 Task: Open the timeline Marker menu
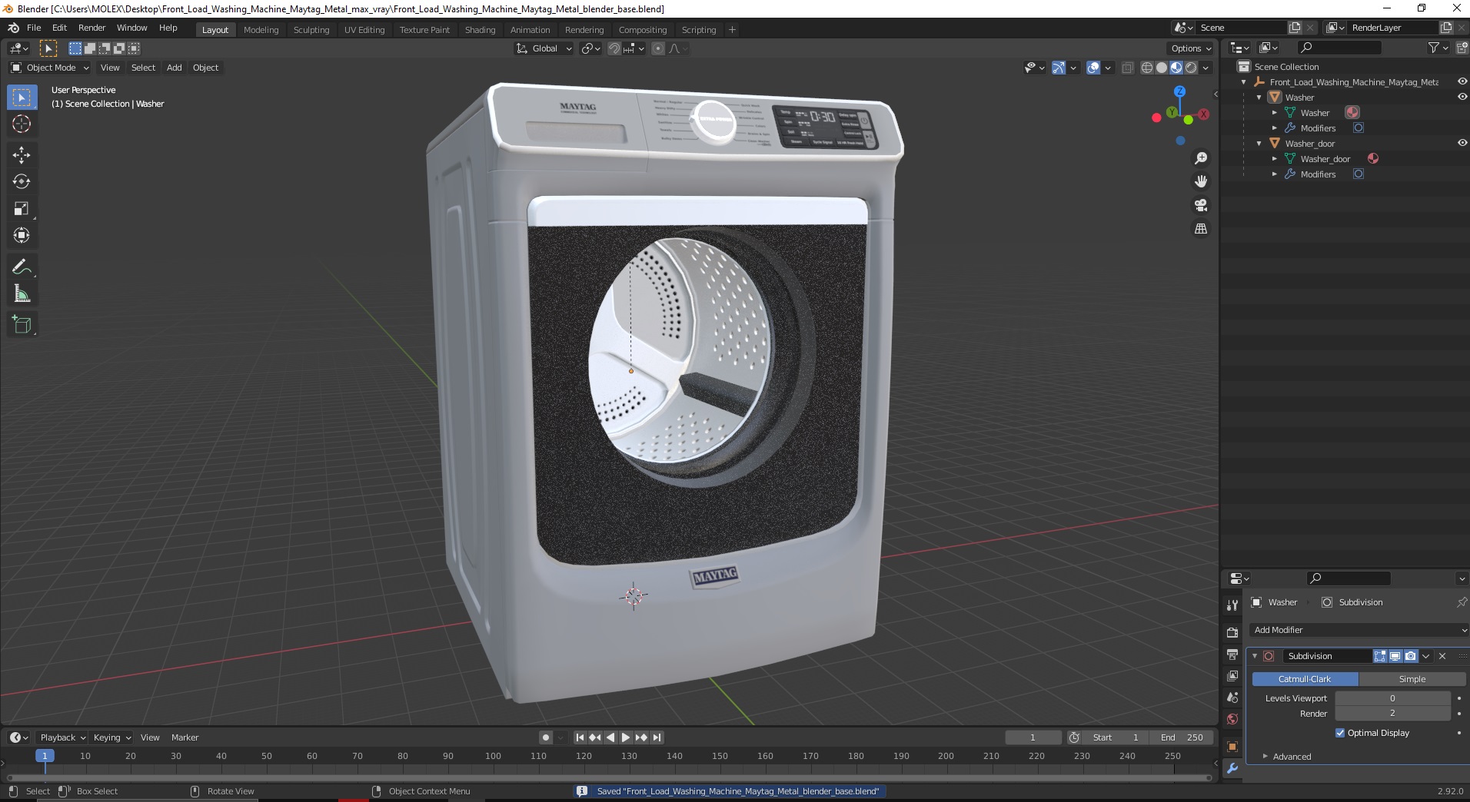coord(185,737)
